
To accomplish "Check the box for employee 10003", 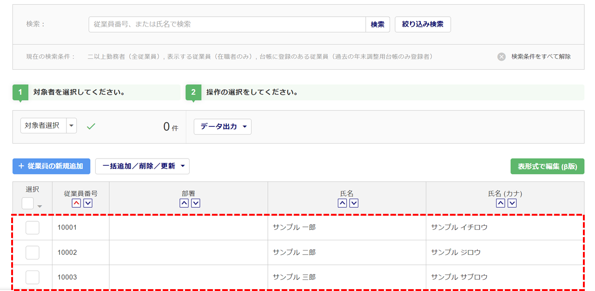I will (32, 277).
